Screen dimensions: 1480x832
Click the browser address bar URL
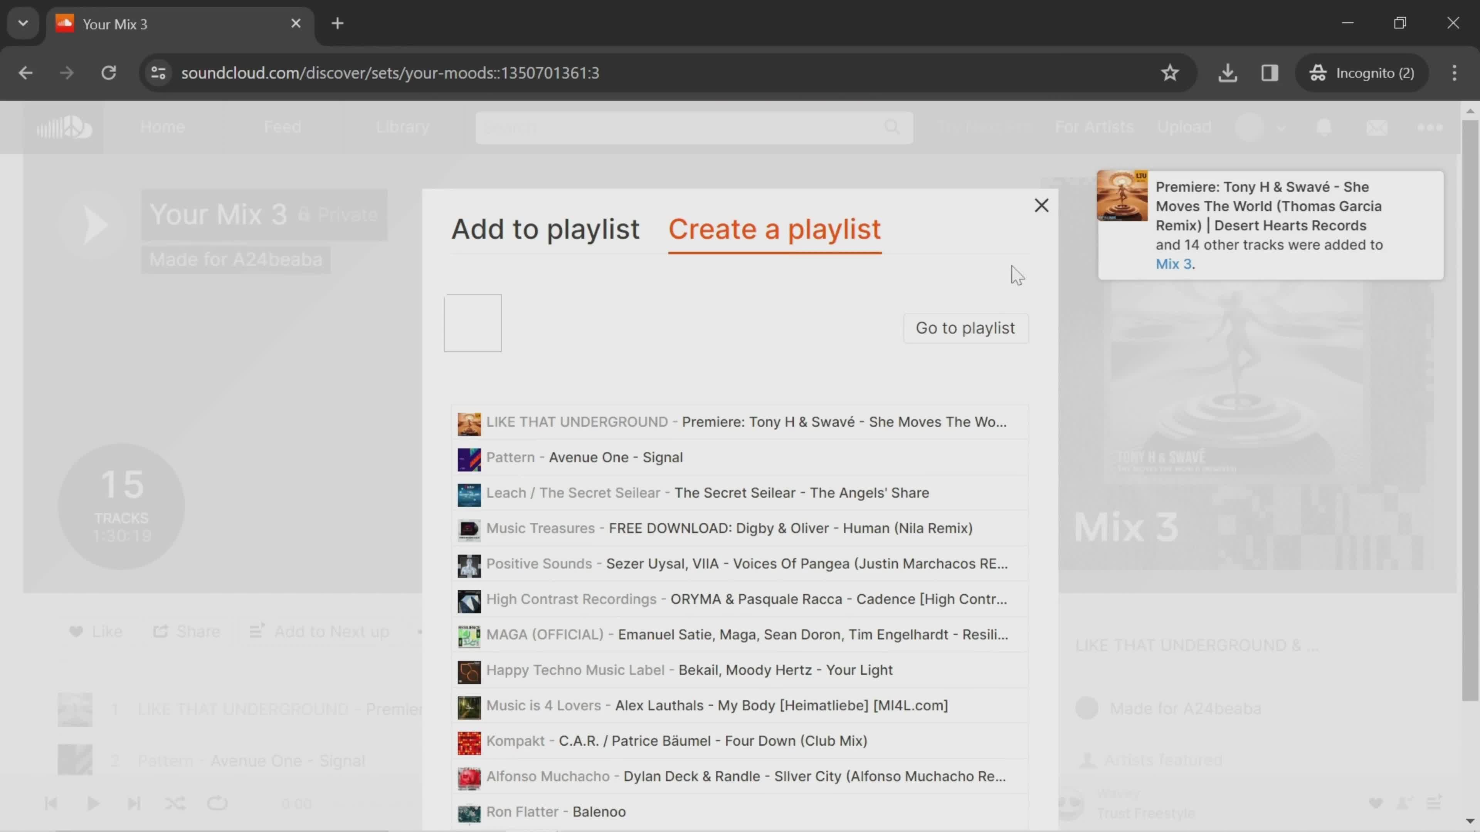[x=390, y=73]
